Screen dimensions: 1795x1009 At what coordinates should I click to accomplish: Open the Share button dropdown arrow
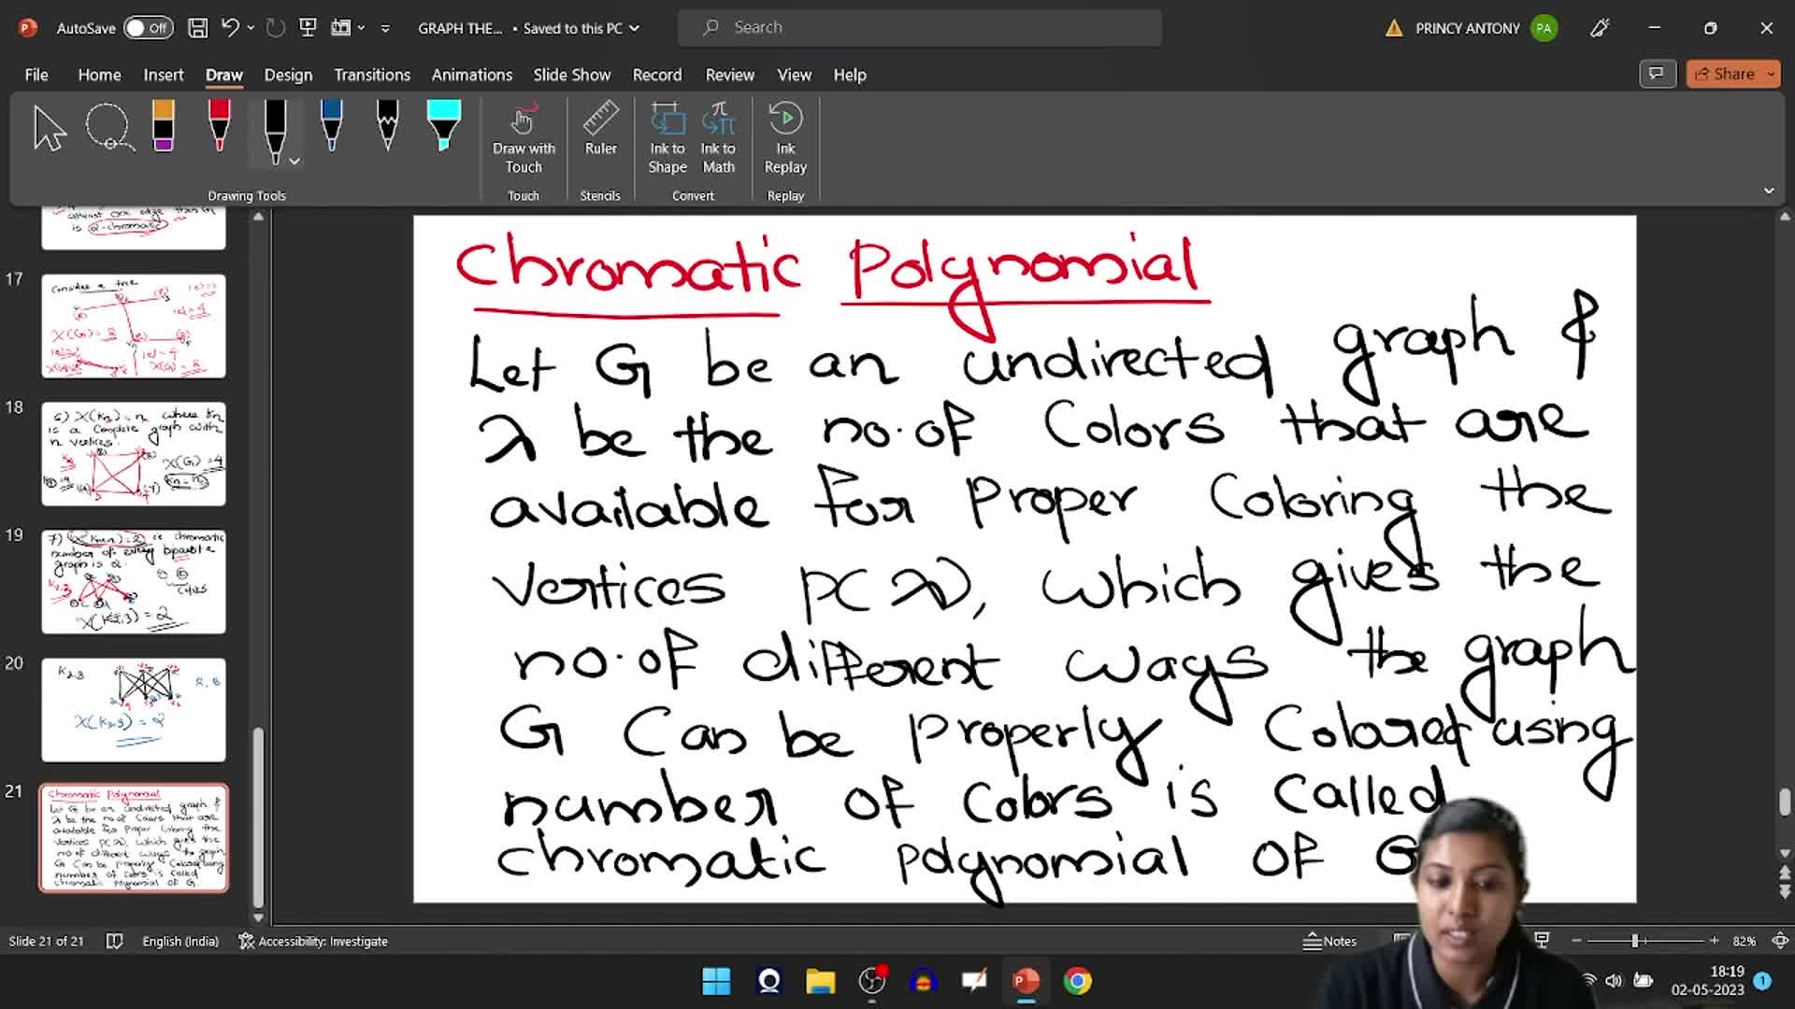[x=1771, y=74]
